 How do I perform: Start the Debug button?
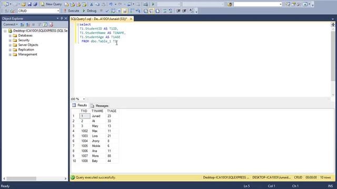[x=90, y=10]
